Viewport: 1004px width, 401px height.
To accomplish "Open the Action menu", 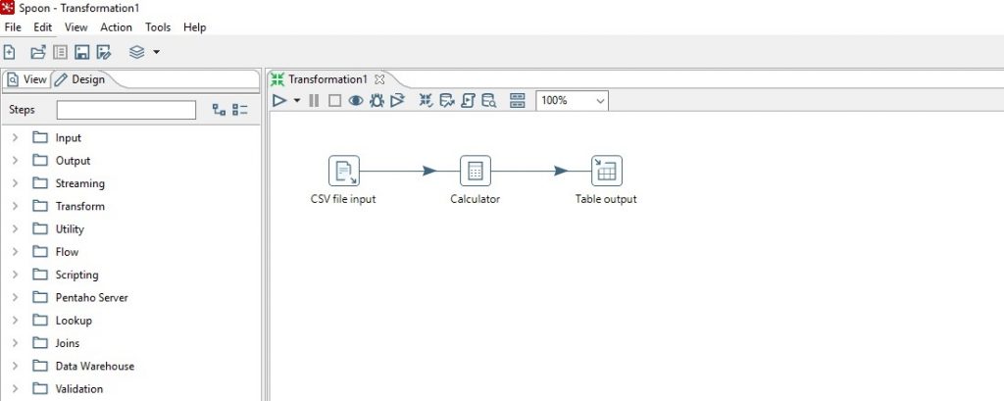I will pos(116,26).
